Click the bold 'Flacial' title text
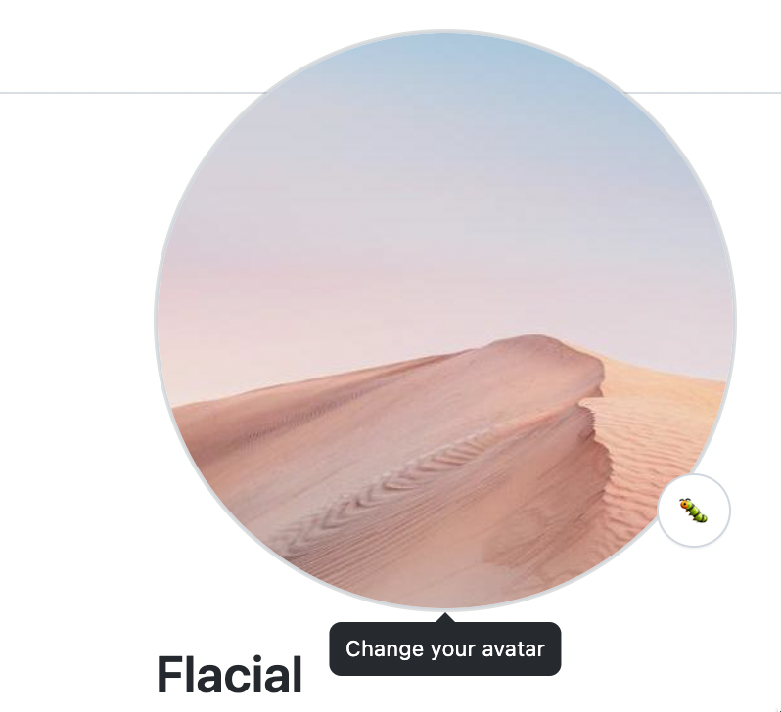Viewport: 781px width, 712px height. tap(230, 675)
